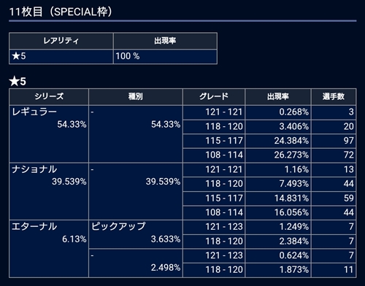Click the large ★5 section label
365x286 pixels.
click(18, 81)
